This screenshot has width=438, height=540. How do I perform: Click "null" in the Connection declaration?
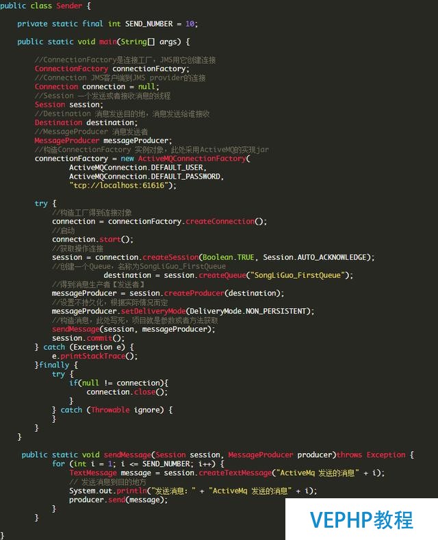coord(146,87)
